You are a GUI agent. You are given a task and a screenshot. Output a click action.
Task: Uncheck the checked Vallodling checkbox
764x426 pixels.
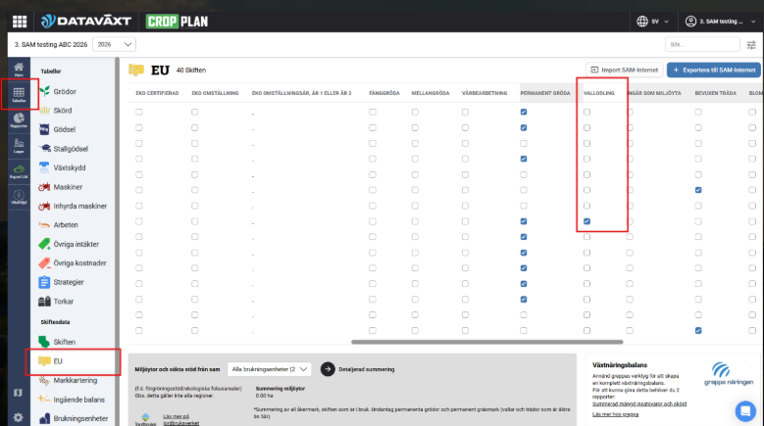[x=586, y=221]
